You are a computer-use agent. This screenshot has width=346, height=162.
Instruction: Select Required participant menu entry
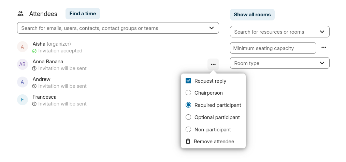(x=217, y=105)
